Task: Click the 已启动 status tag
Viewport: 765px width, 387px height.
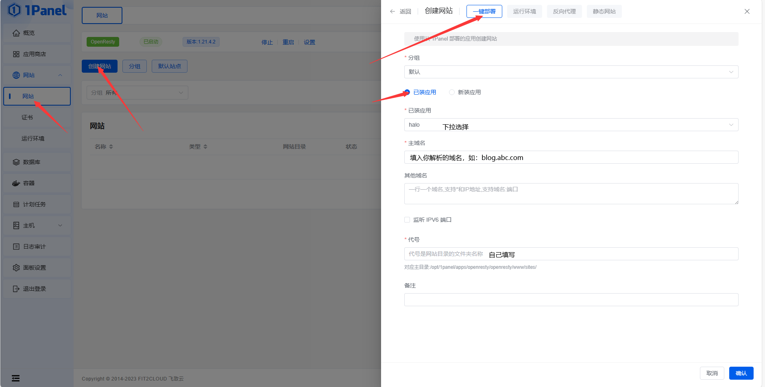Action: (x=151, y=42)
